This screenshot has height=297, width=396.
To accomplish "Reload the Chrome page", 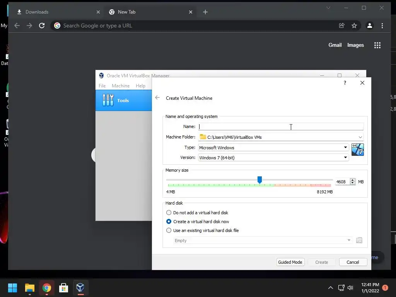I will pos(42,26).
